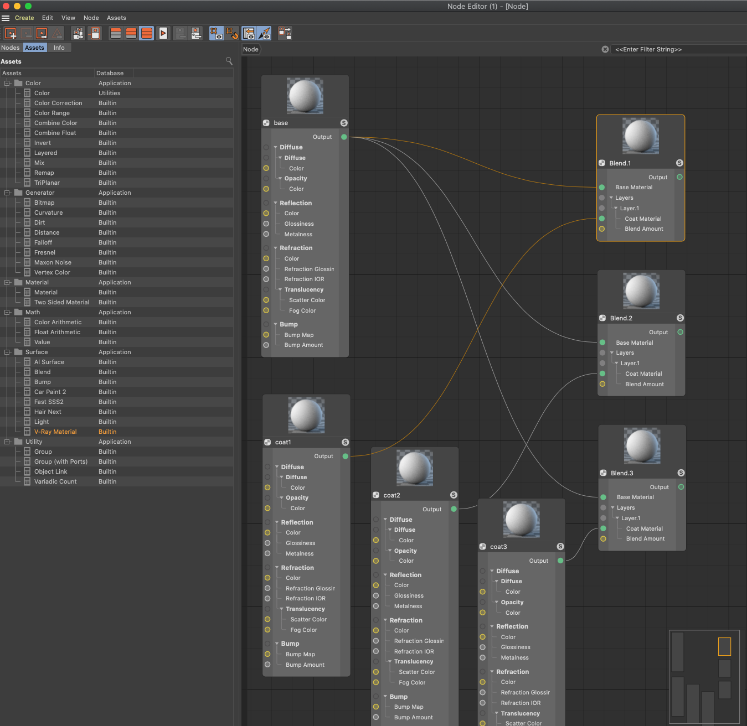Click the node ports settings icon

196,33
